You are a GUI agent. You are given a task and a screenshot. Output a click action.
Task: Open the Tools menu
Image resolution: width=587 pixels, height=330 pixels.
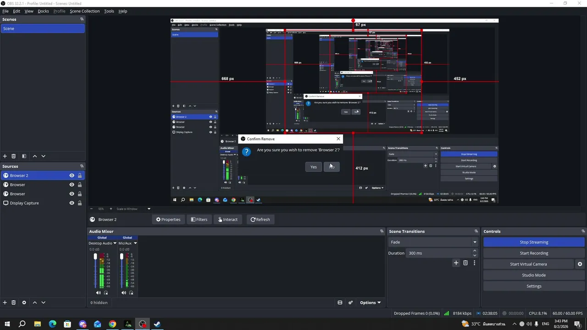tap(109, 11)
